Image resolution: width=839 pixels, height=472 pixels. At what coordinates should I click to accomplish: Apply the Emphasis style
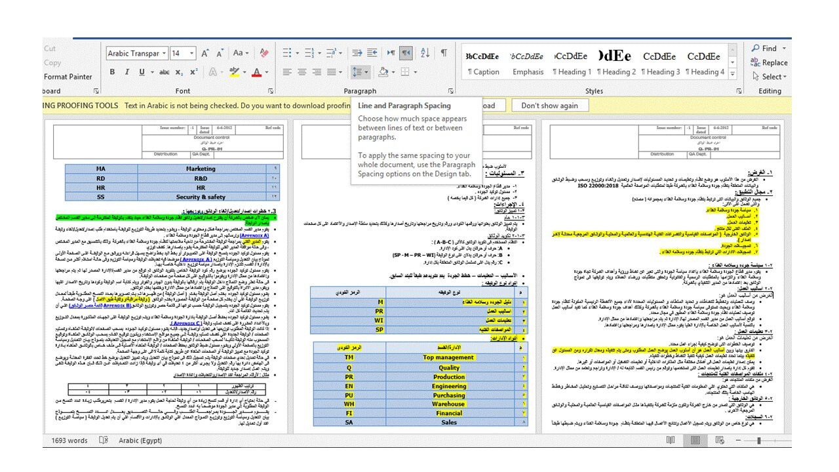[x=528, y=62]
